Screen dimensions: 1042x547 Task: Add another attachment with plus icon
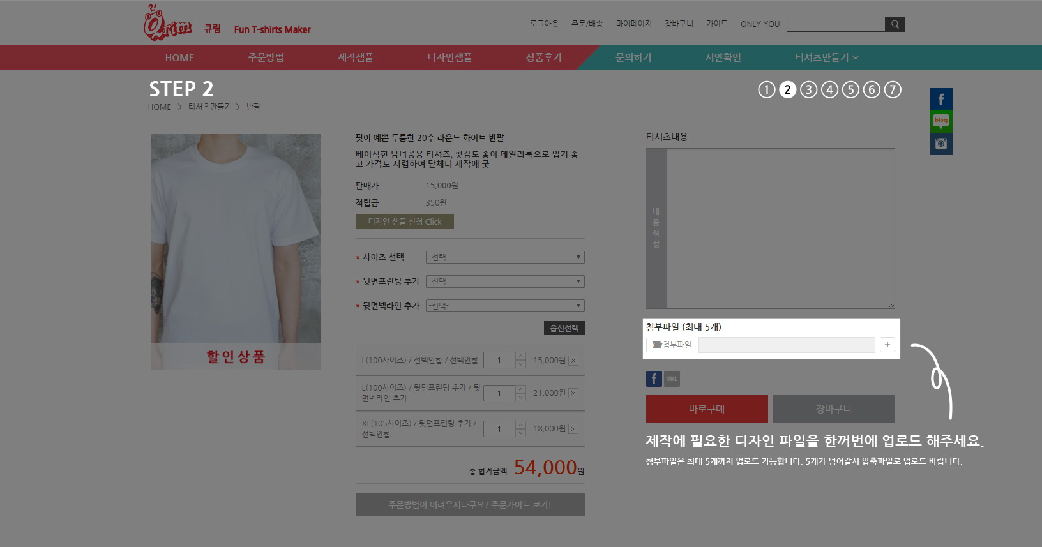pos(887,345)
